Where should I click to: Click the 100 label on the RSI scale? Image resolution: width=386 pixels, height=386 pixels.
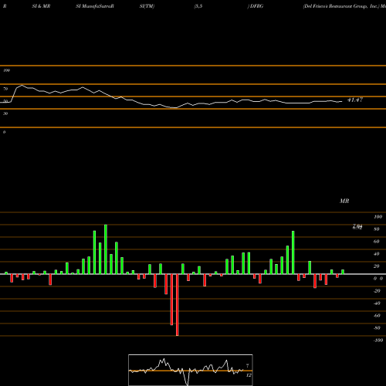tap(6, 70)
